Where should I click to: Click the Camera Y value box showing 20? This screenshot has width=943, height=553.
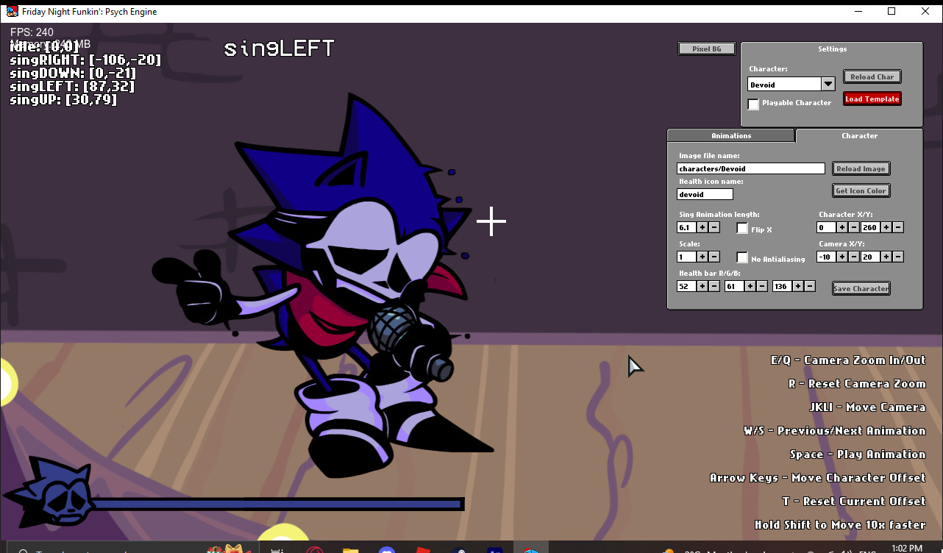[x=870, y=257]
